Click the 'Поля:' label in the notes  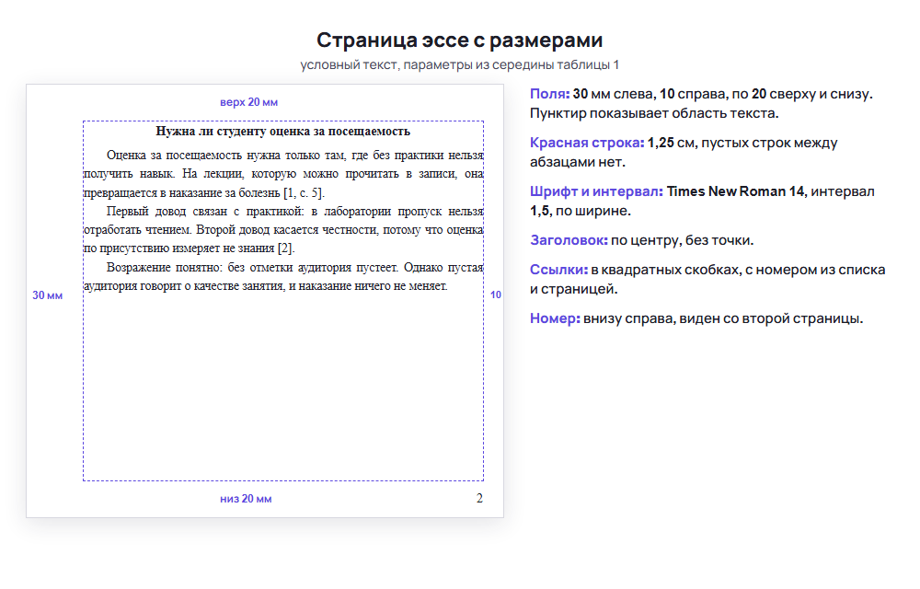pos(550,94)
